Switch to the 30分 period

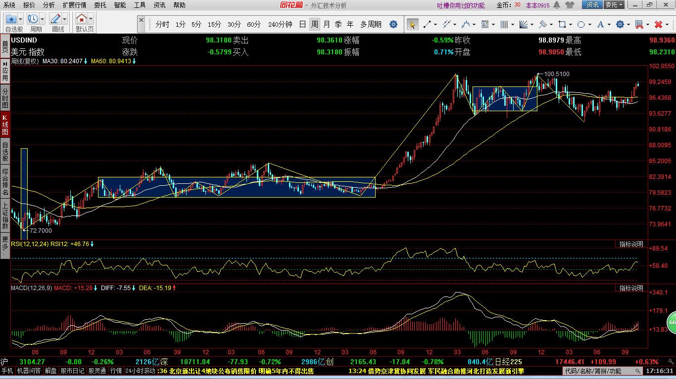click(x=234, y=24)
